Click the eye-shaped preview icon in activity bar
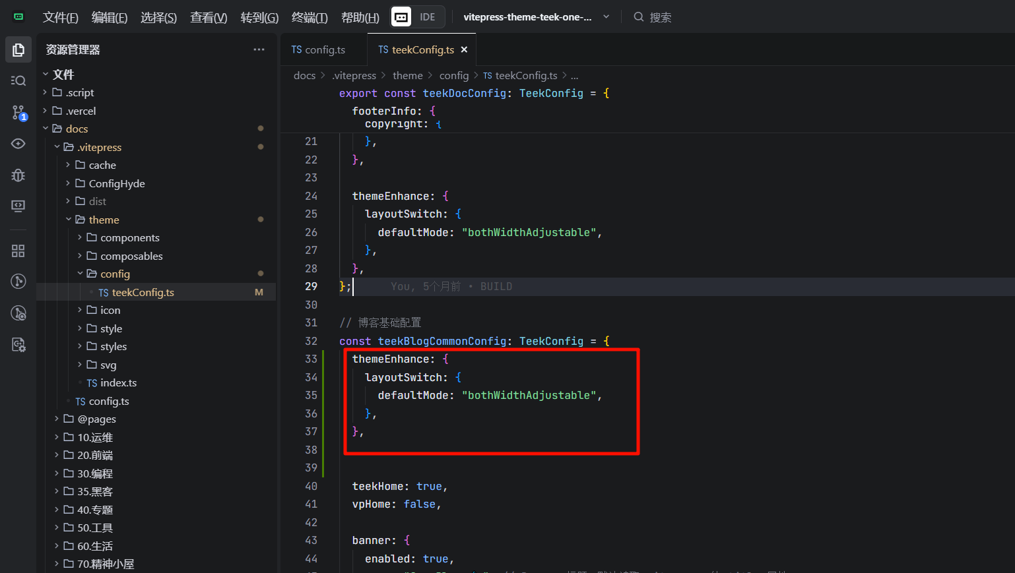This screenshot has height=573, width=1015. coord(18,144)
